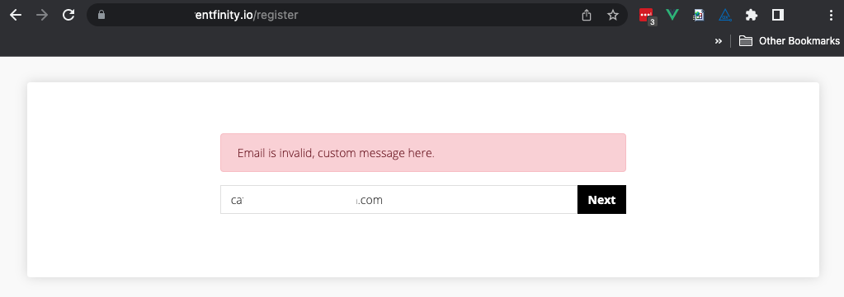This screenshot has height=297, width=844.
Task: Open the share page icon in address bar
Action: 587,15
